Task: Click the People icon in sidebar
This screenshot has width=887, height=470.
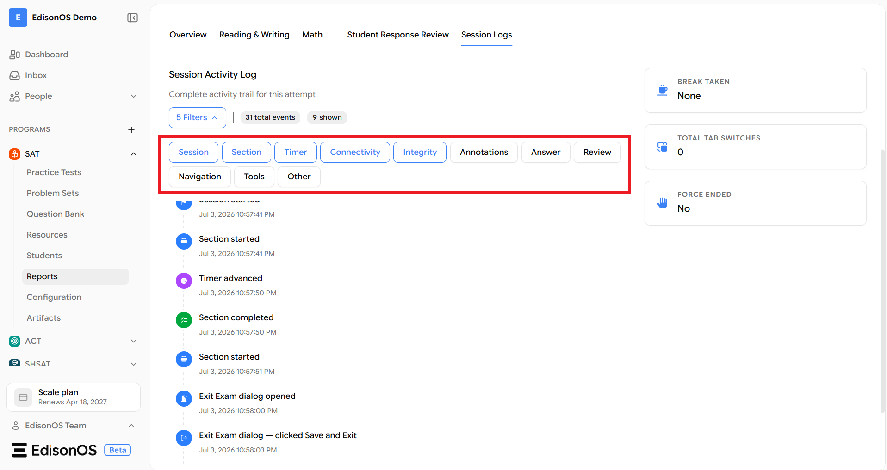Action: 15,96
